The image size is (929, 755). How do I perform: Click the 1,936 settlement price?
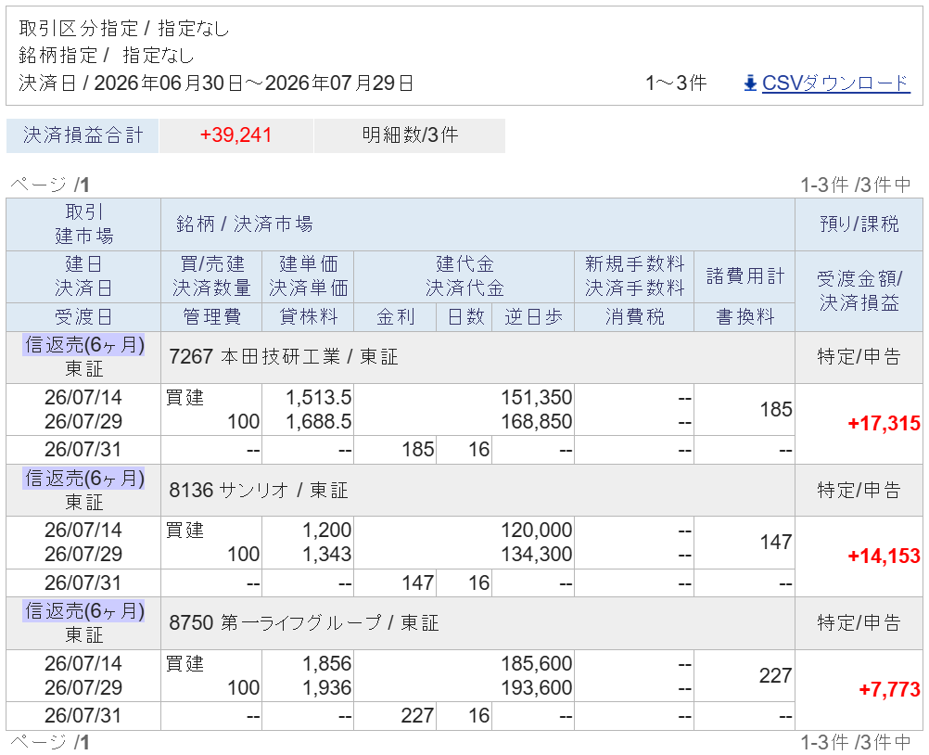pyautogui.click(x=327, y=687)
